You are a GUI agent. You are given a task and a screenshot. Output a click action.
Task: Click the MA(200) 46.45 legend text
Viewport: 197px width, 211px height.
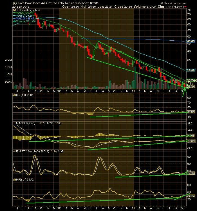25,19
